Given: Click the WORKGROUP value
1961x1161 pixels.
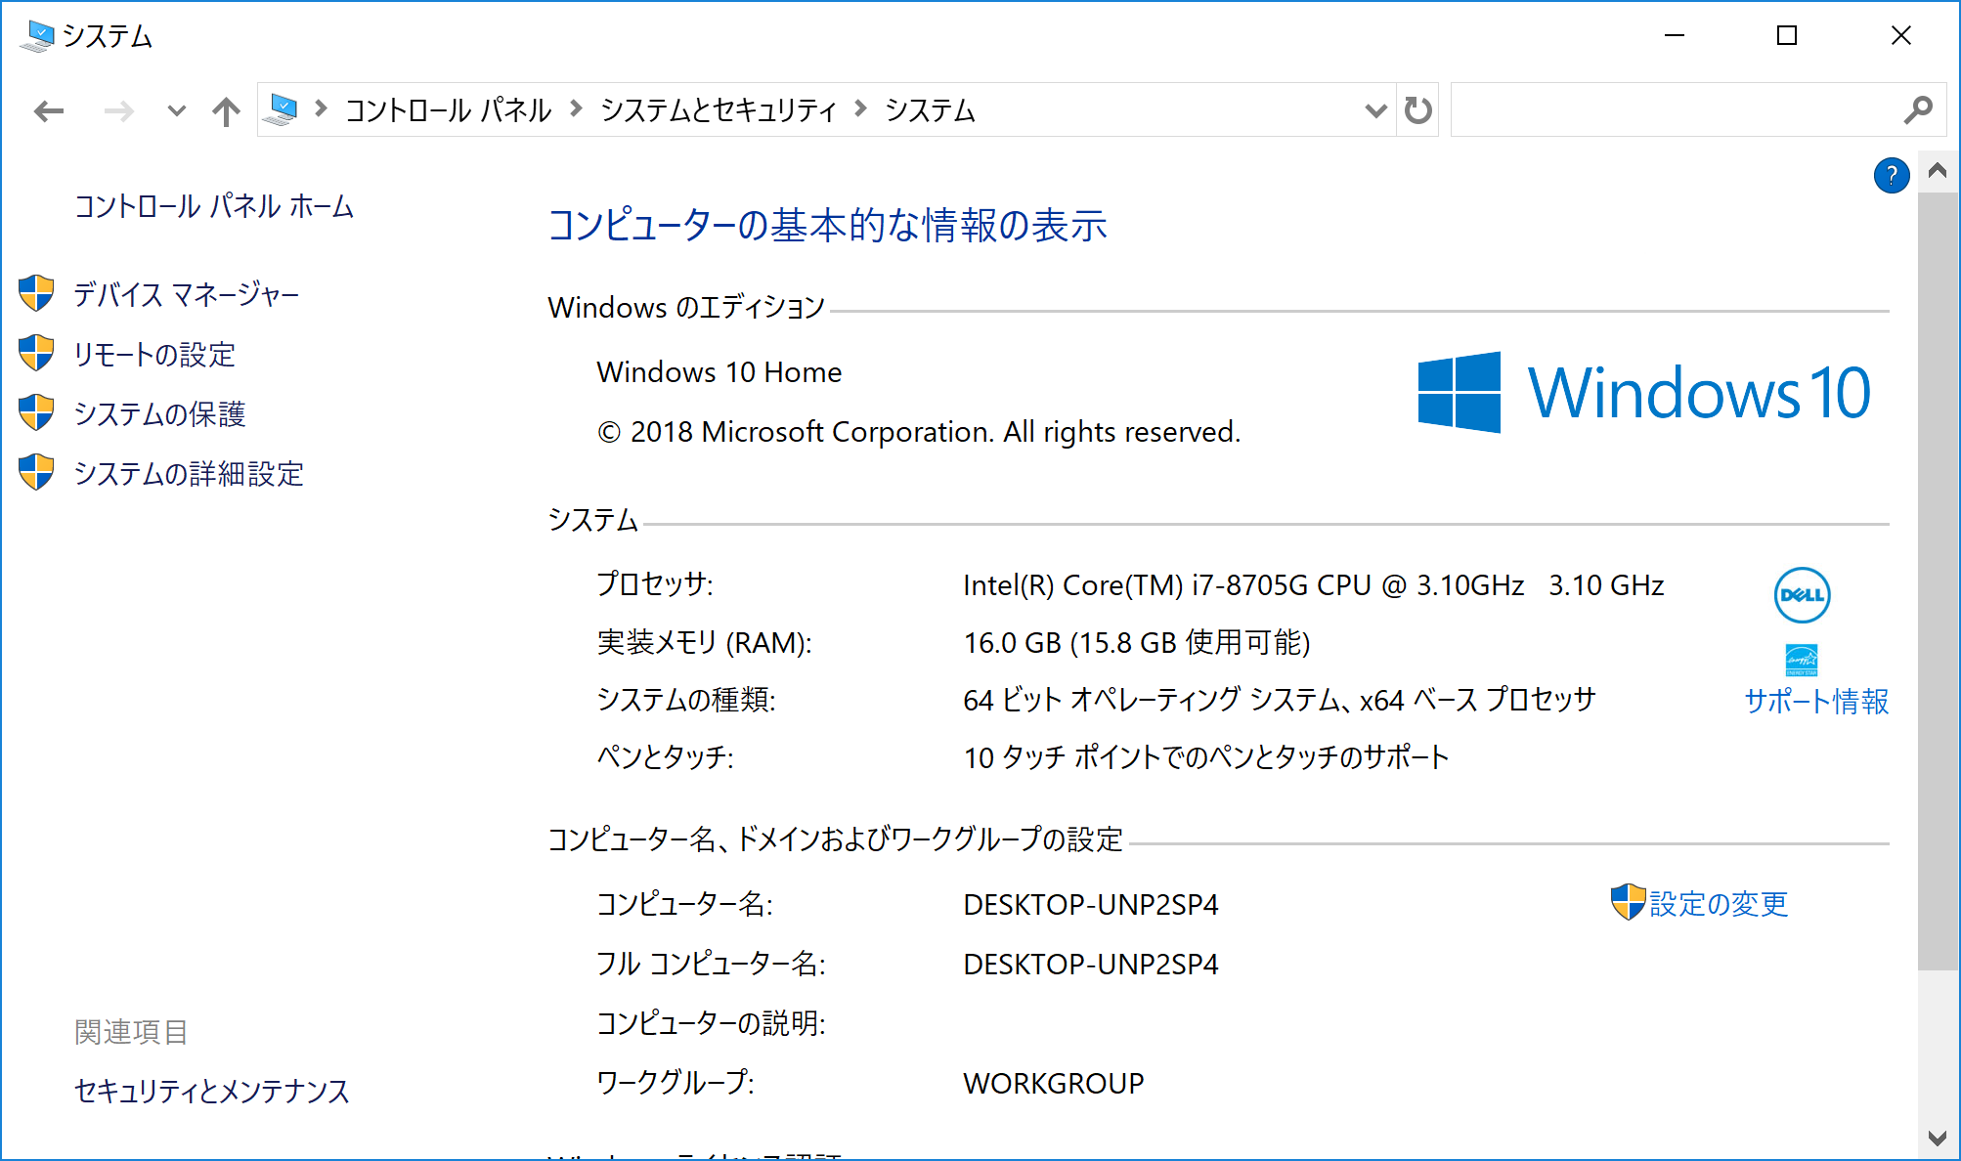Looking at the screenshot, I should [1054, 1083].
